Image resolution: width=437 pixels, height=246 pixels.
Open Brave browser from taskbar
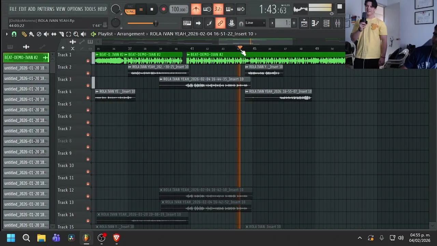[116, 237]
